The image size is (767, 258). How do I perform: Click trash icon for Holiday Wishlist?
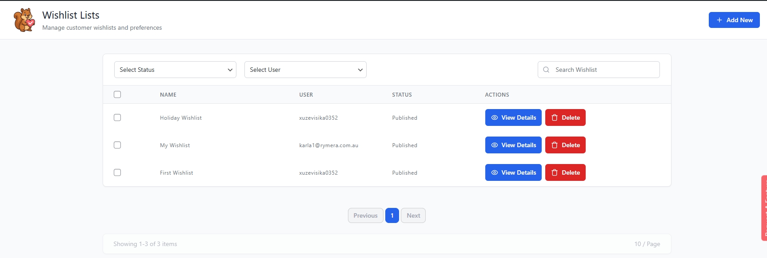pyautogui.click(x=554, y=117)
